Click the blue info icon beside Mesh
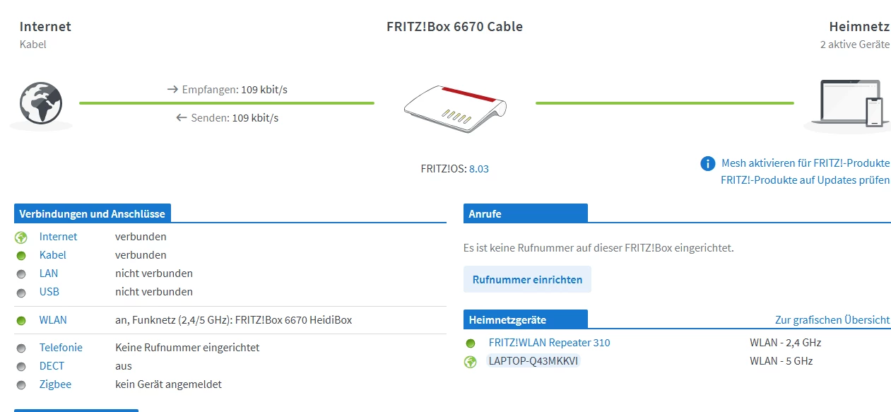Viewport: 891px width, 412px height. [x=707, y=164]
